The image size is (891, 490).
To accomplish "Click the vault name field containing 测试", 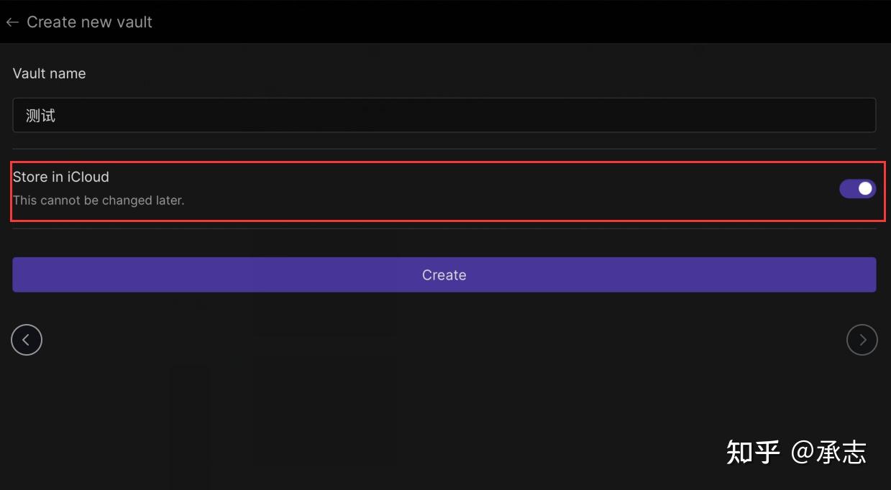I will click(x=444, y=115).
